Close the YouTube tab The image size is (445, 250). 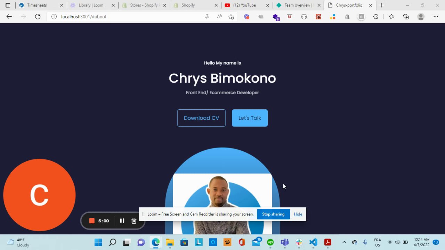point(267,5)
